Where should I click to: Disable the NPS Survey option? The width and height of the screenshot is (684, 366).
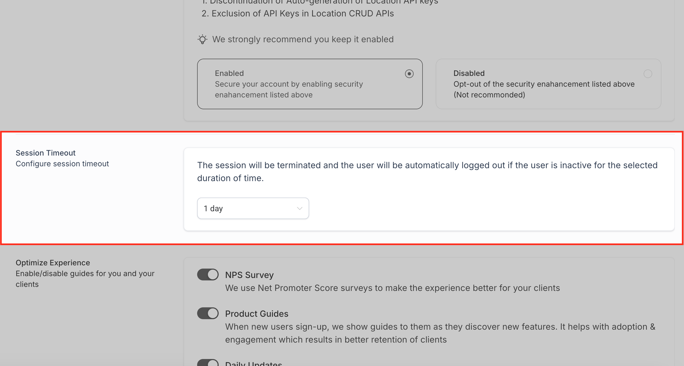coord(208,274)
